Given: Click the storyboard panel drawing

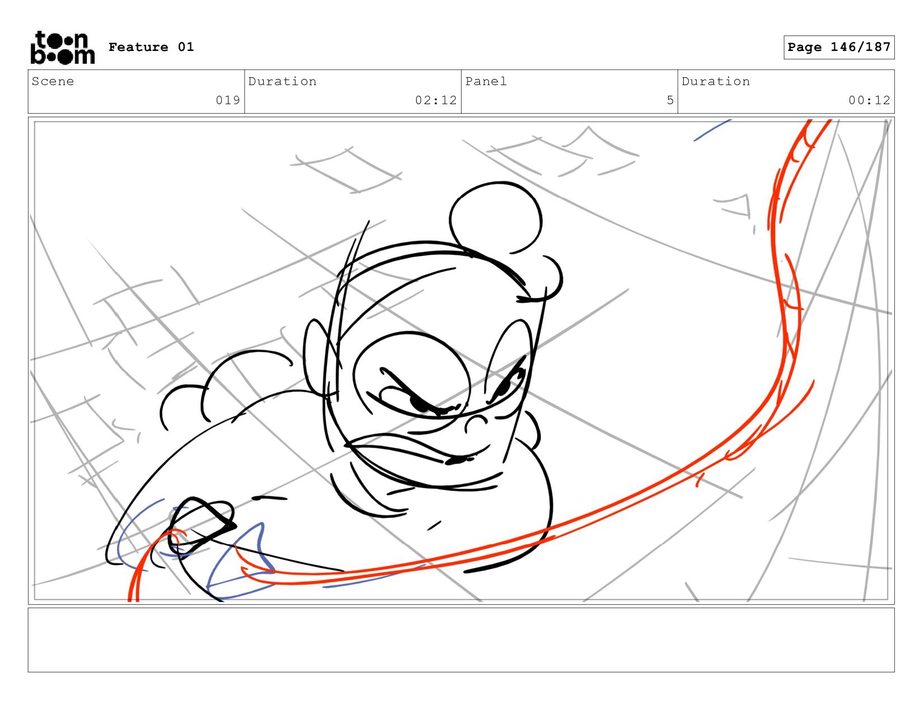Looking at the screenshot, I should click(x=461, y=361).
